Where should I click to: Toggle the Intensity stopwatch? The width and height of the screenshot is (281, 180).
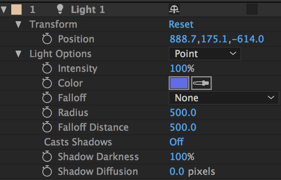pyautogui.click(x=47, y=68)
